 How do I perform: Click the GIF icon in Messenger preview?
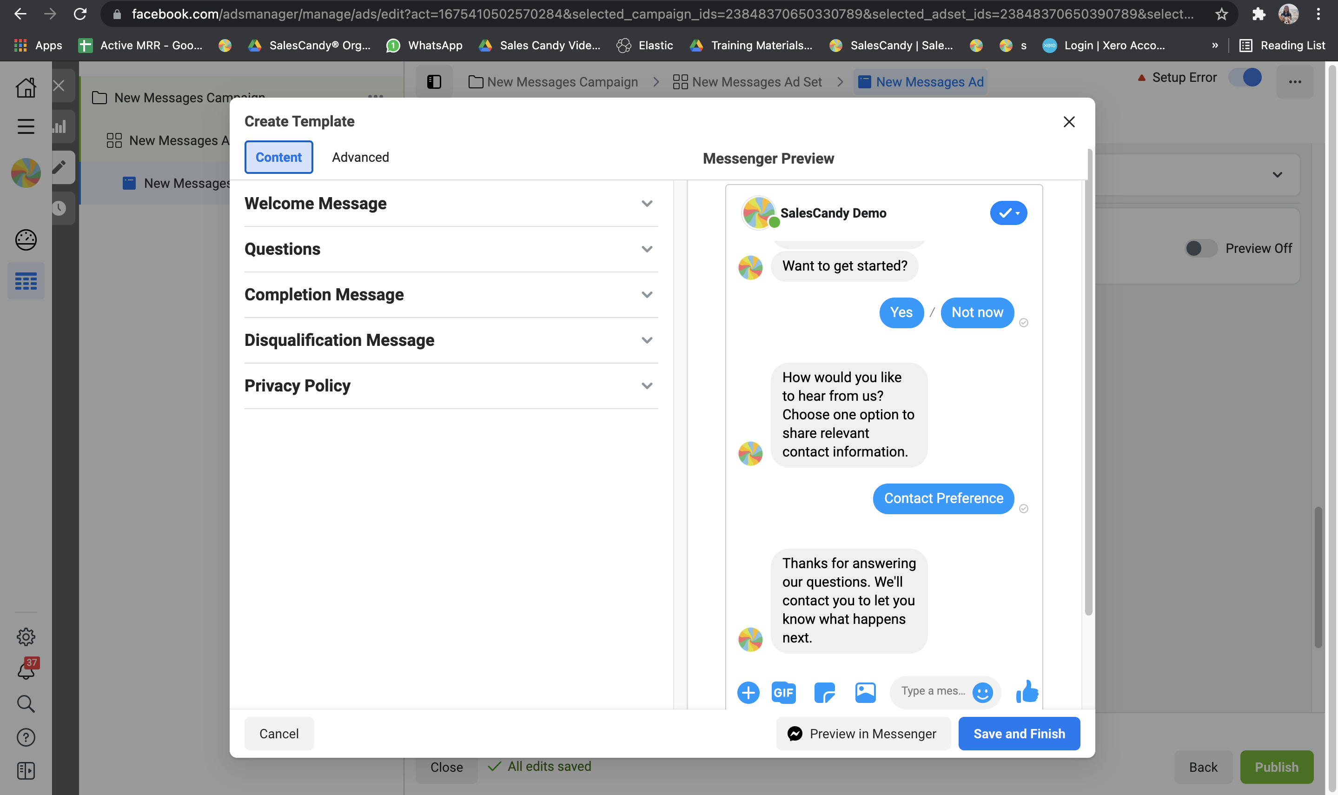click(x=783, y=692)
